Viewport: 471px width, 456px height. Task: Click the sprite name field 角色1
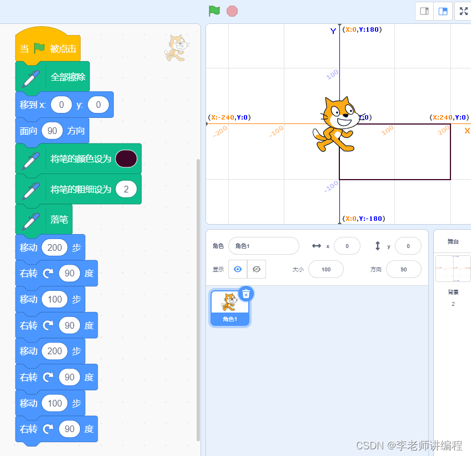click(x=264, y=246)
